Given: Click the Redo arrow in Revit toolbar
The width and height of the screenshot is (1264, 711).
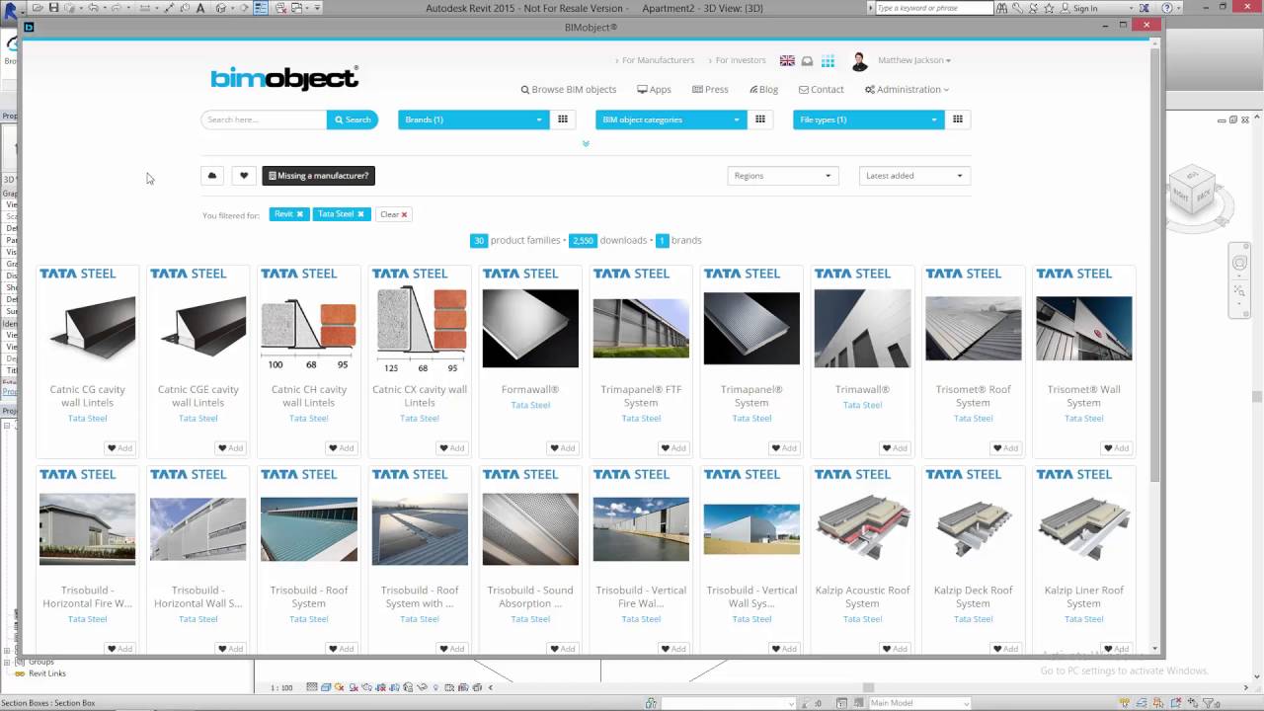Looking at the screenshot, I should click(x=117, y=8).
